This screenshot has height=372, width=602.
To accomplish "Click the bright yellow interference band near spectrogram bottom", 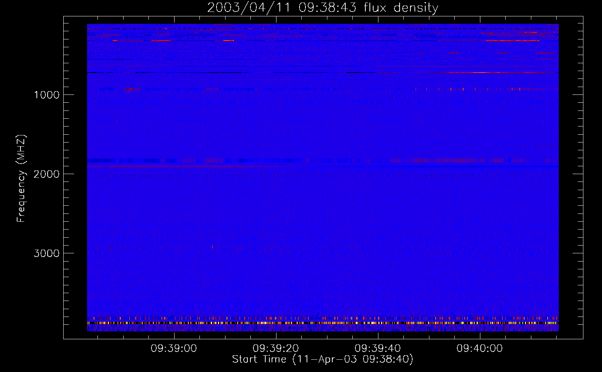I will point(323,323).
